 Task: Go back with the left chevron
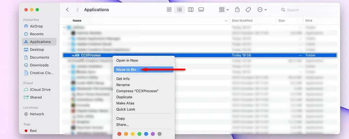pyautogui.click(x=67, y=9)
